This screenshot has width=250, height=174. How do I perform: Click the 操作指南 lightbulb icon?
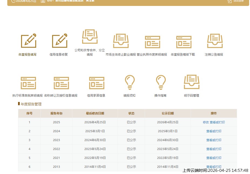pos(161,82)
